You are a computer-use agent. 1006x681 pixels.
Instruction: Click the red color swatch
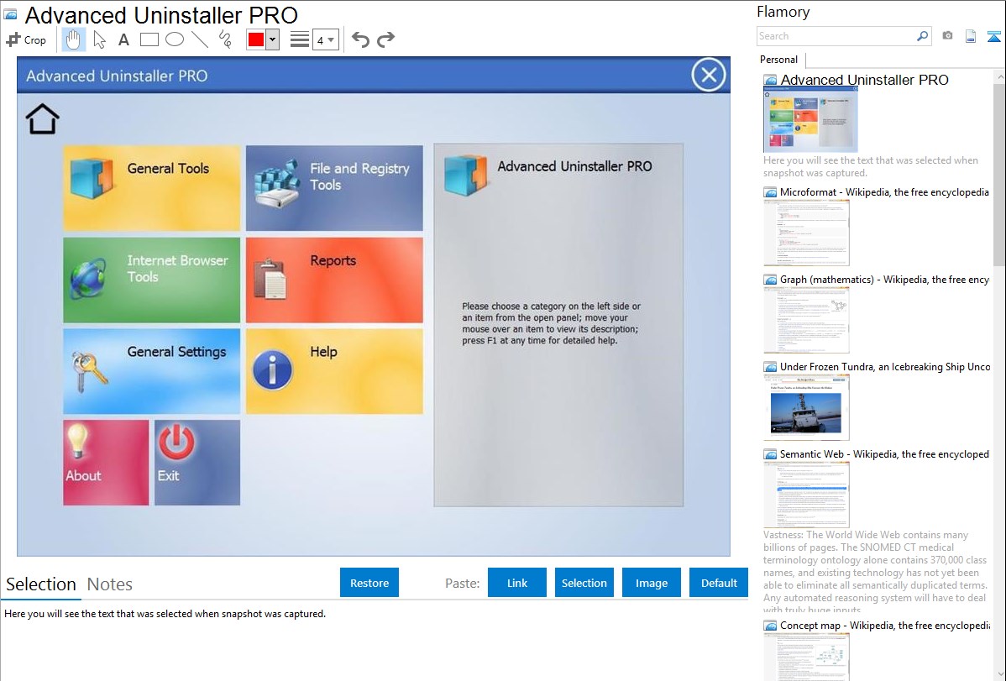(256, 39)
